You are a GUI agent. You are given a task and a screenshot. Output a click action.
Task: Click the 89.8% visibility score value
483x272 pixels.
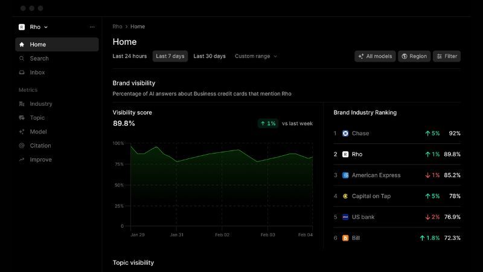tap(124, 123)
